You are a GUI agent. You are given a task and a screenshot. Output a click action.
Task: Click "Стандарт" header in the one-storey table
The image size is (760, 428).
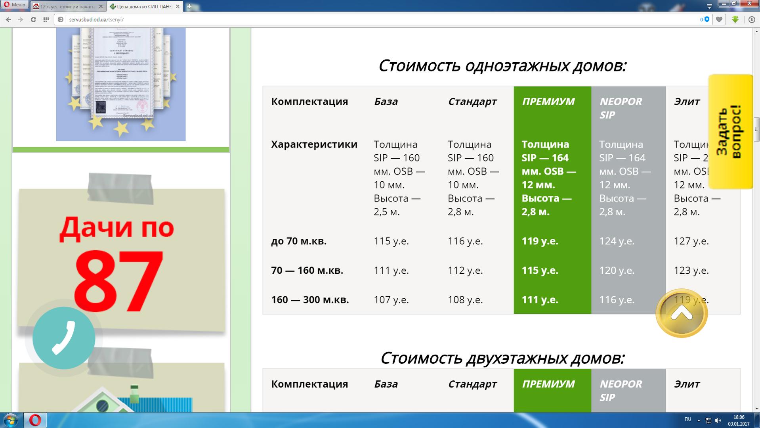[472, 102]
